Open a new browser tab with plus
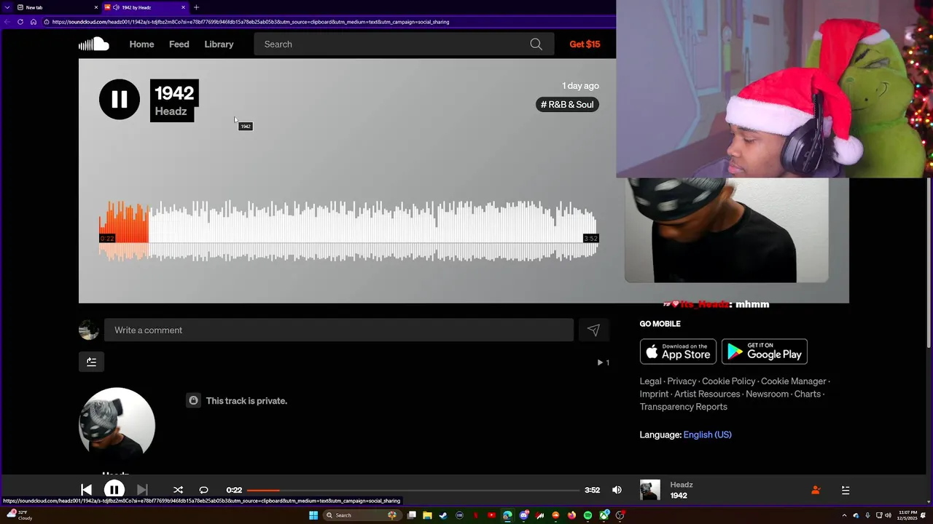 196,7
